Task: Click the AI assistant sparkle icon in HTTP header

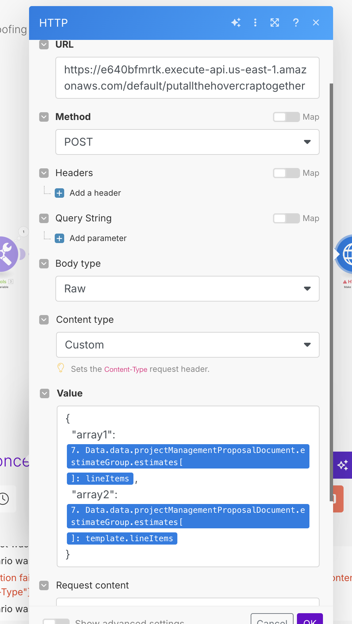Action: tap(236, 23)
